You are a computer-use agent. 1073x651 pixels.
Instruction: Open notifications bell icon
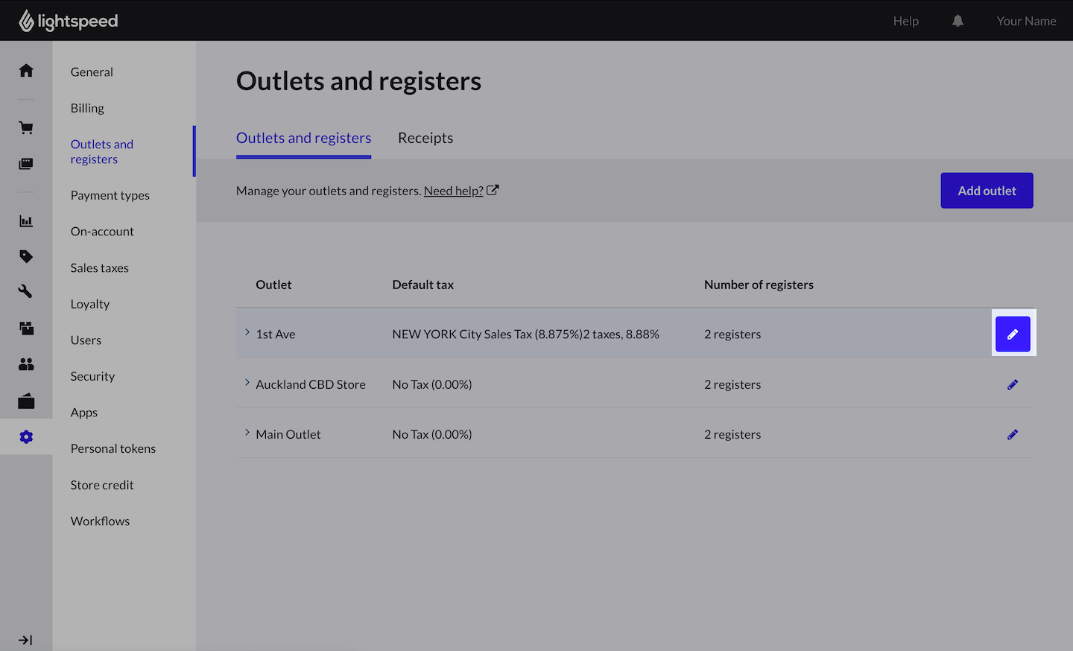(x=958, y=21)
